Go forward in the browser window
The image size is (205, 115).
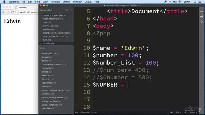pyautogui.click(x=8, y=12)
